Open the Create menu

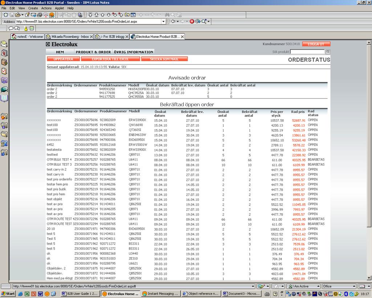33,8
